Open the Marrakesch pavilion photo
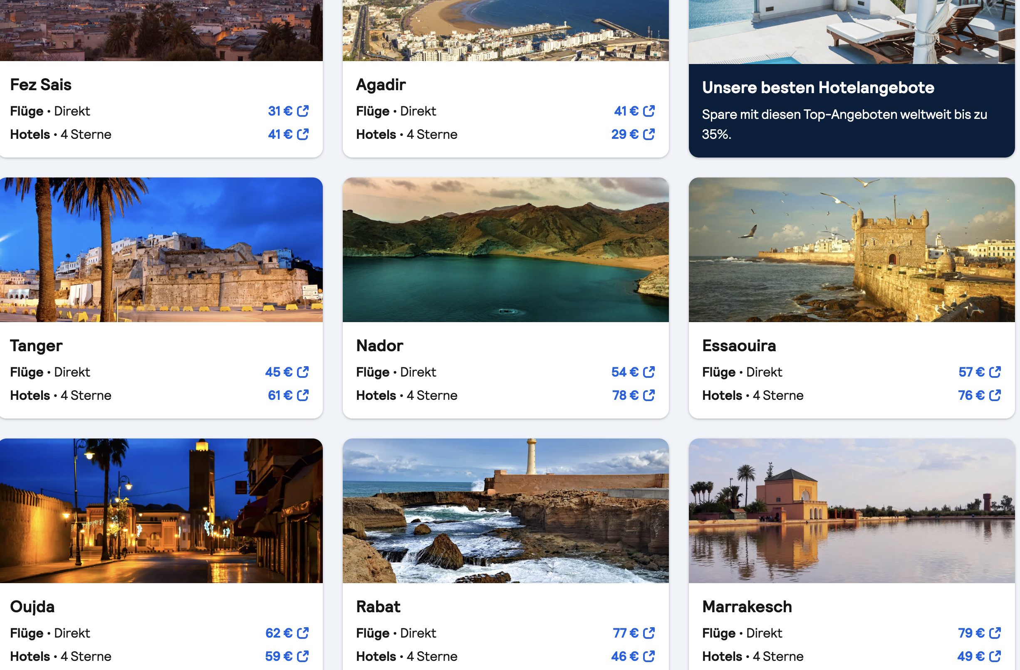Image resolution: width=1020 pixels, height=670 pixels. 852,510
